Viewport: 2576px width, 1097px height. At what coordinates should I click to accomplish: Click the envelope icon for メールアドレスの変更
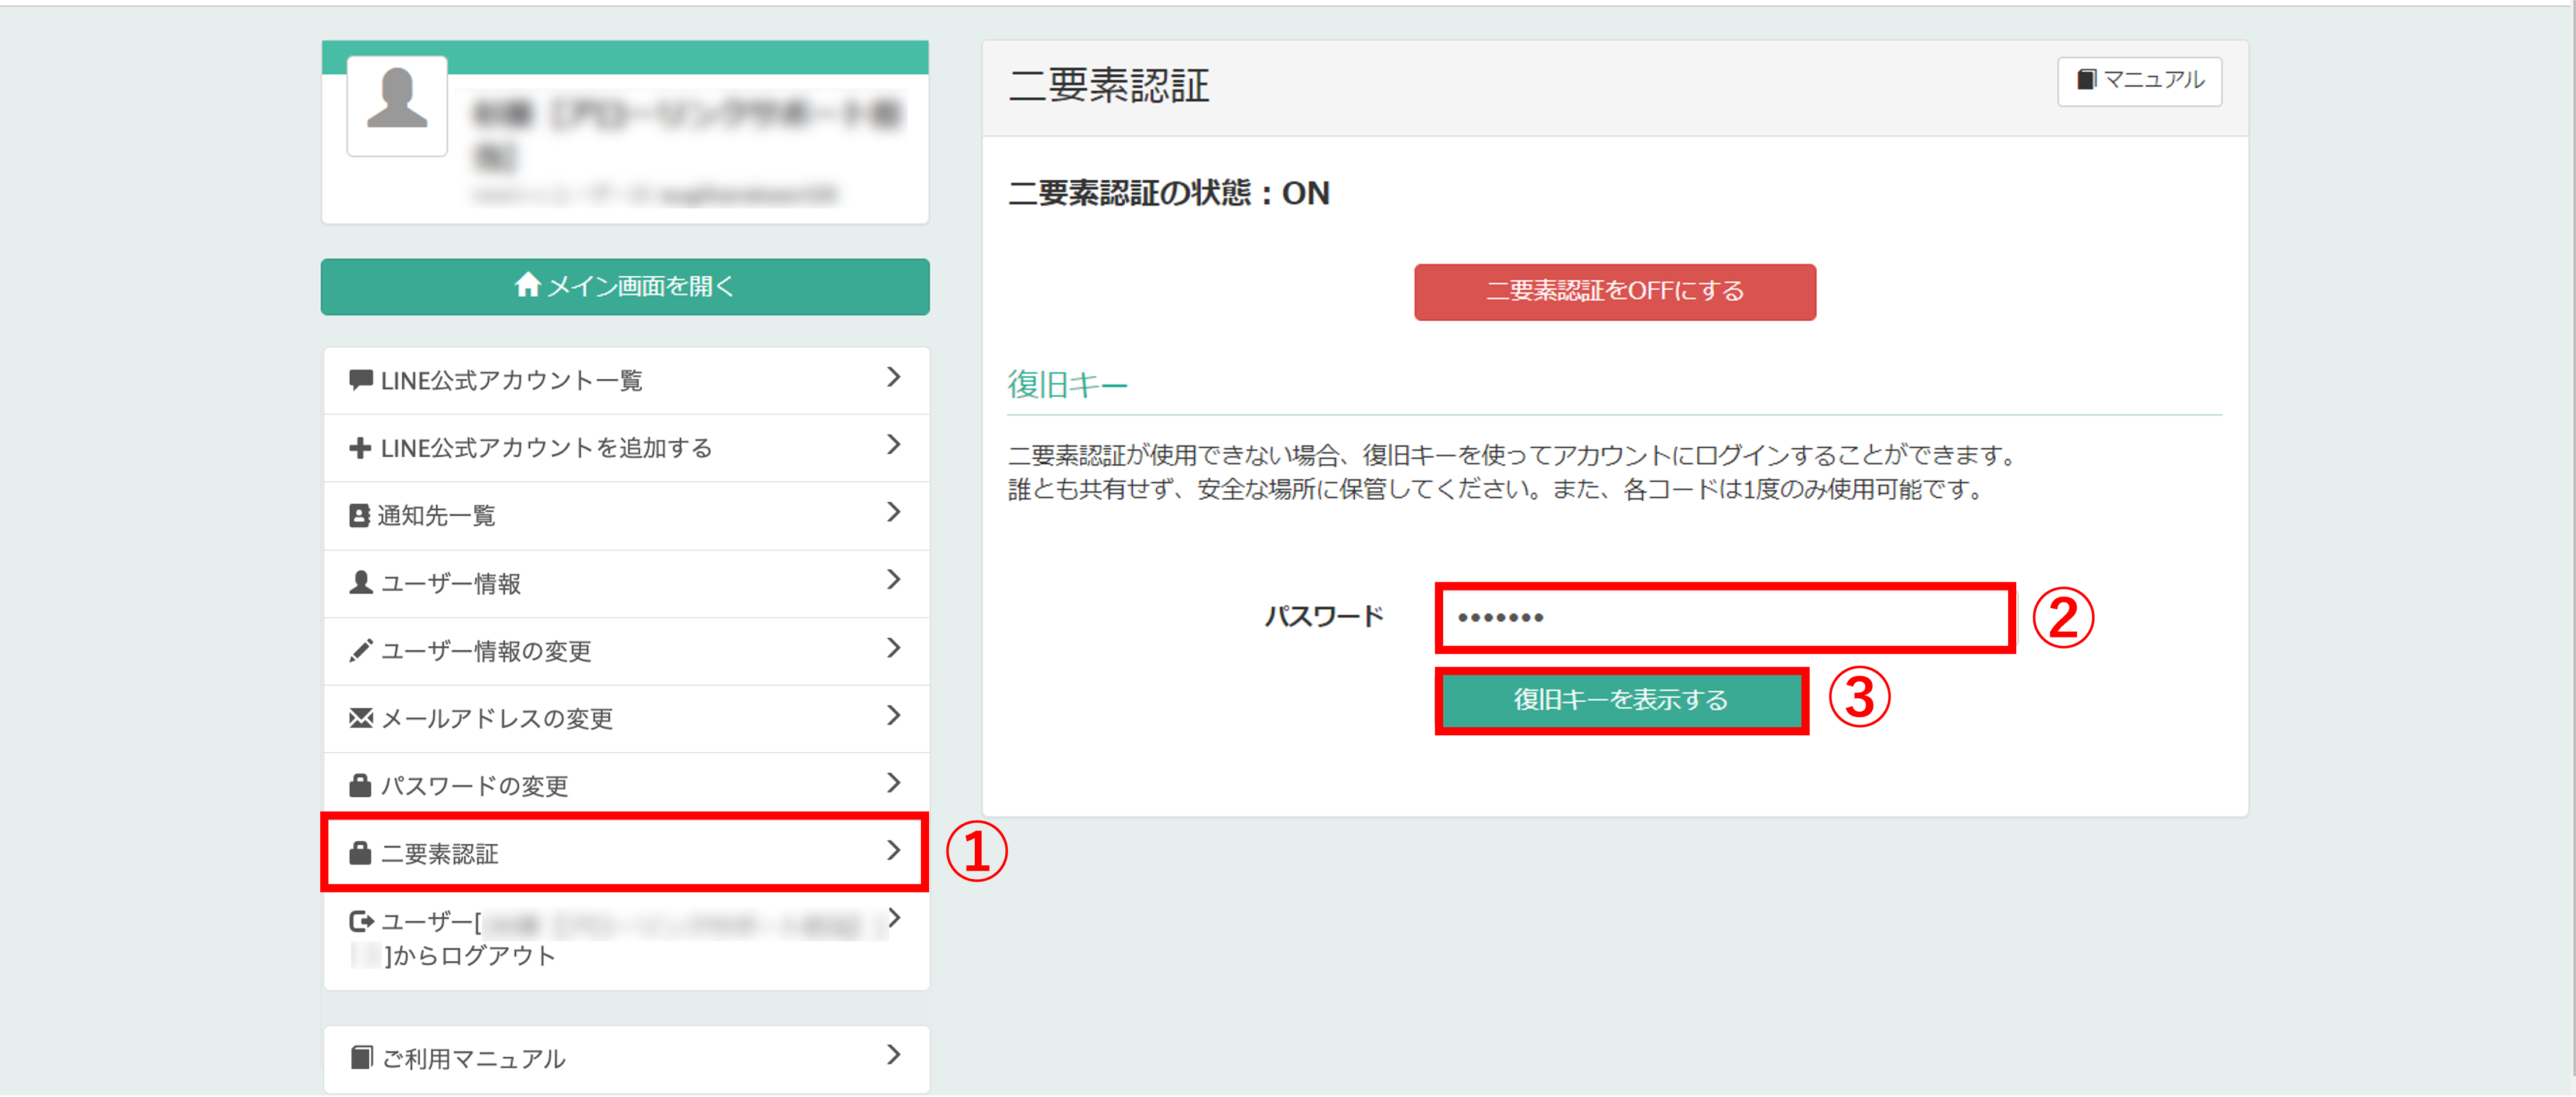(x=360, y=718)
